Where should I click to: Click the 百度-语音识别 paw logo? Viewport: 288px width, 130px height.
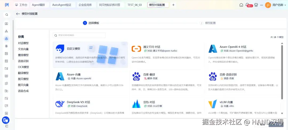213,76
